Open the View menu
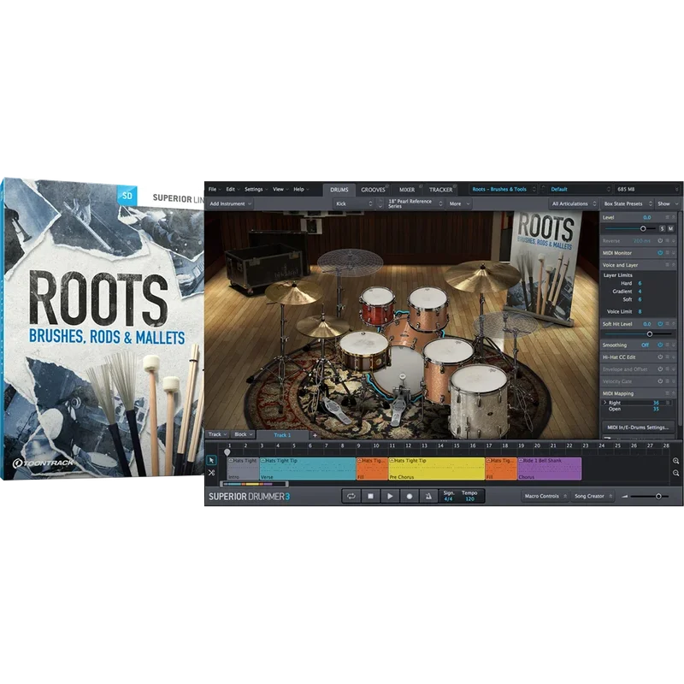684x684 pixels. tap(280, 189)
